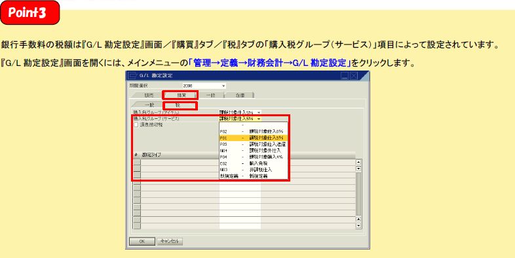Click the Point3 red badge
515x258 pixels.
30,13
